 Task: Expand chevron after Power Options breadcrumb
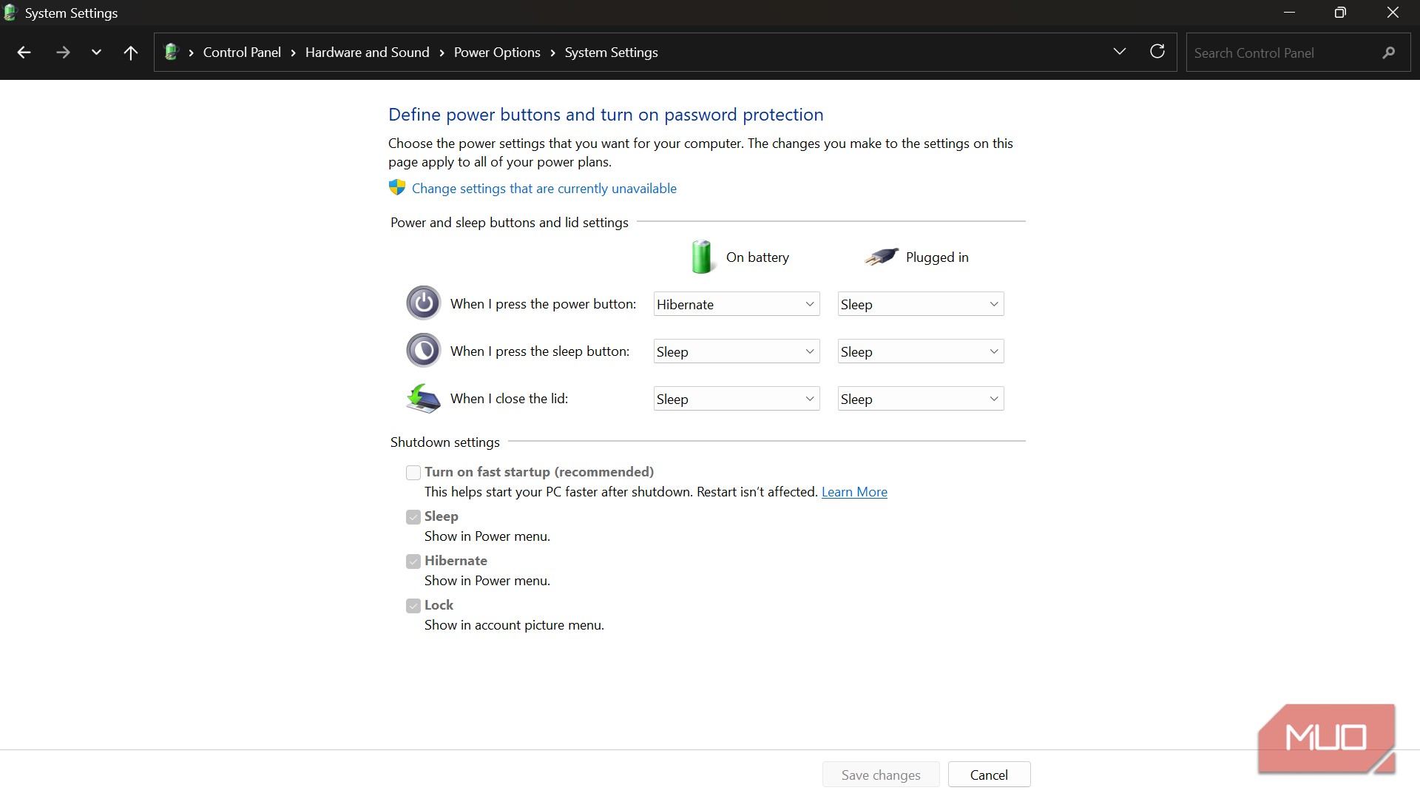coord(552,53)
